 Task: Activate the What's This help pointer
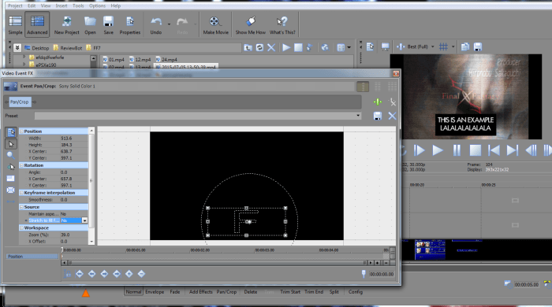tap(282, 25)
